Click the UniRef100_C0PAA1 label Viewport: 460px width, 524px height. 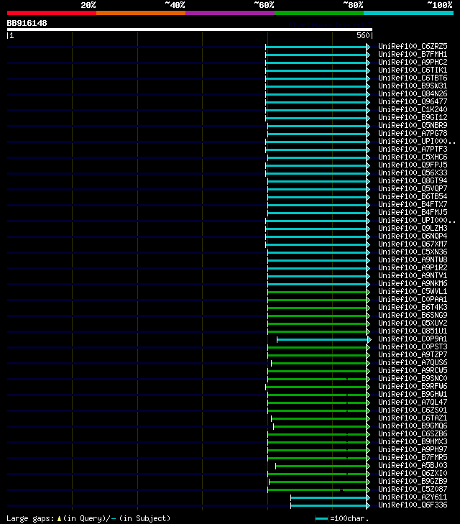coord(413,300)
